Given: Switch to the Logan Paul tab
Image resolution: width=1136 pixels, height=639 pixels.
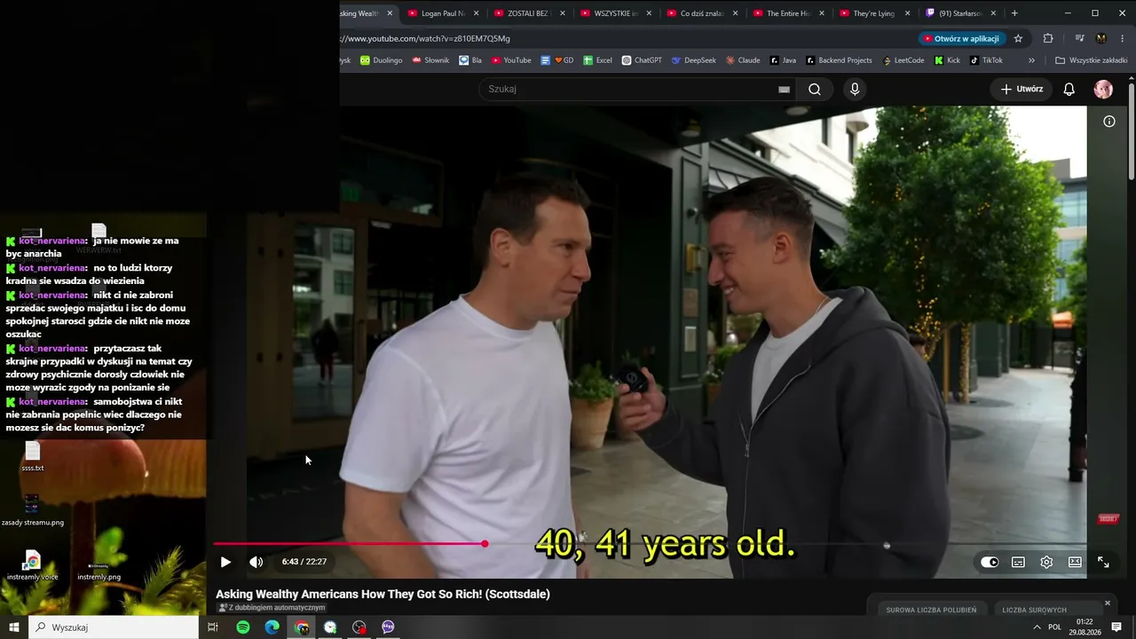Looking at the screenshot, I should click(x=444, y=13).
